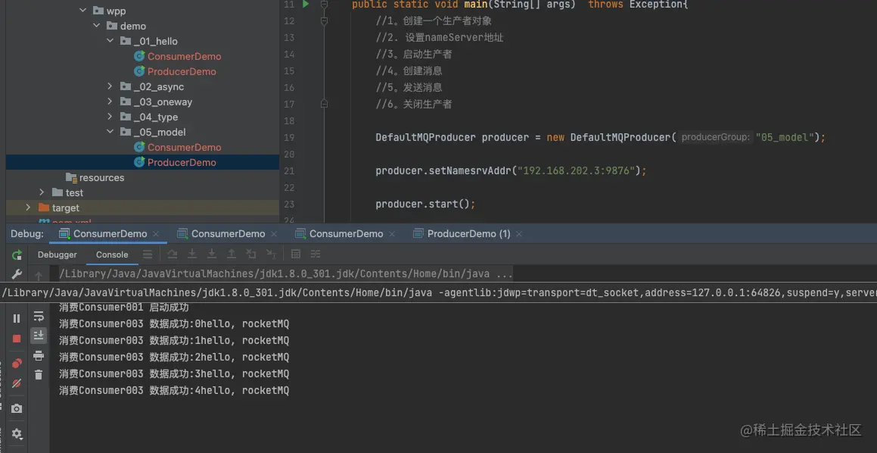Select highlighted ProducerDemo in _05_model

tap(142, 162)
